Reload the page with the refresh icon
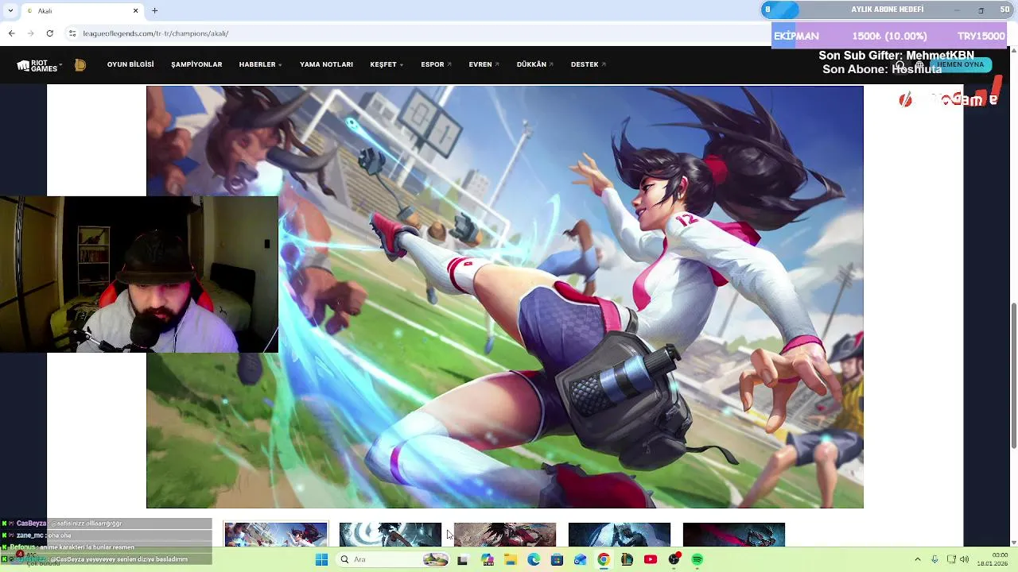 (49, 33)
